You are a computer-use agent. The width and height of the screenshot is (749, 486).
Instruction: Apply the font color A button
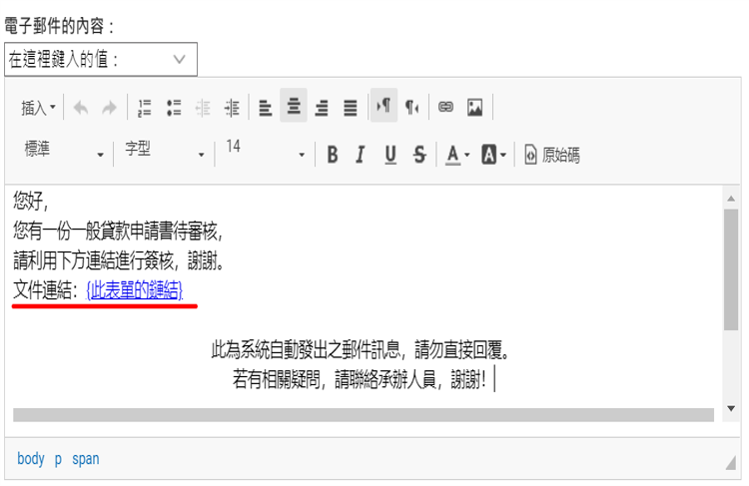tap(452, 155)
